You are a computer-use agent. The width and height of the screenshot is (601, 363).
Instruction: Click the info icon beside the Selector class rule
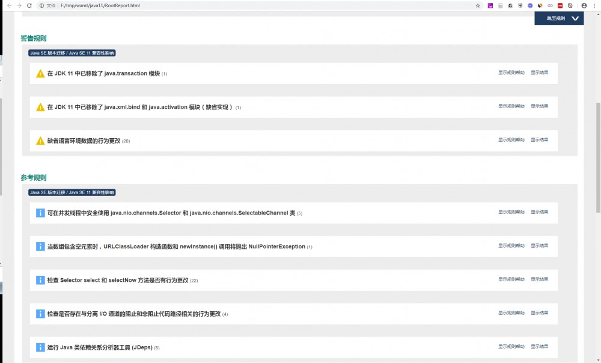(x=40, y=213)
